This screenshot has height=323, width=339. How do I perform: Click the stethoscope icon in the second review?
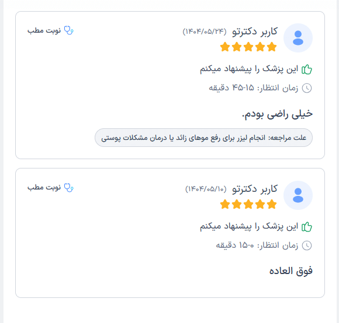point(69,188)
